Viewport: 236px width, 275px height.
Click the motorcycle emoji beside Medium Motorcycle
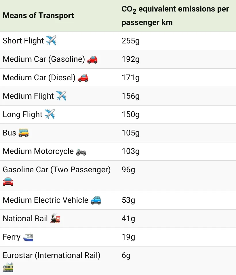point(81,152)
